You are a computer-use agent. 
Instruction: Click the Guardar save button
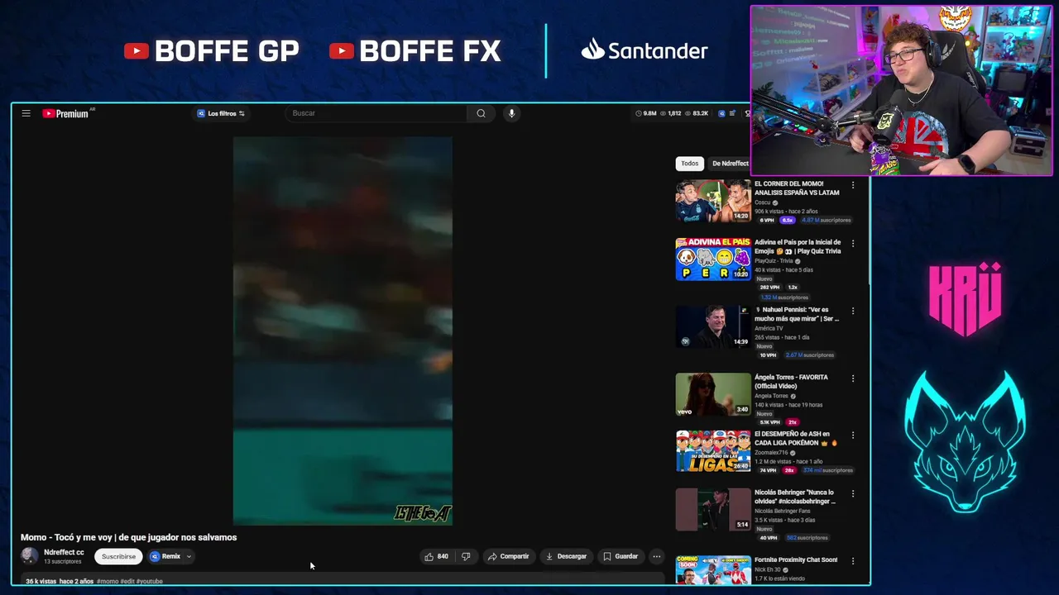point(621,556)
